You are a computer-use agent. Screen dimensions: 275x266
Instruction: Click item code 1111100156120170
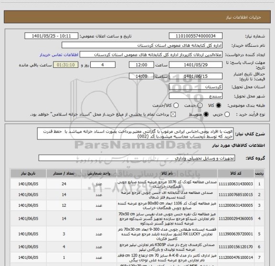pyautogui.click(x=236, y=247)
